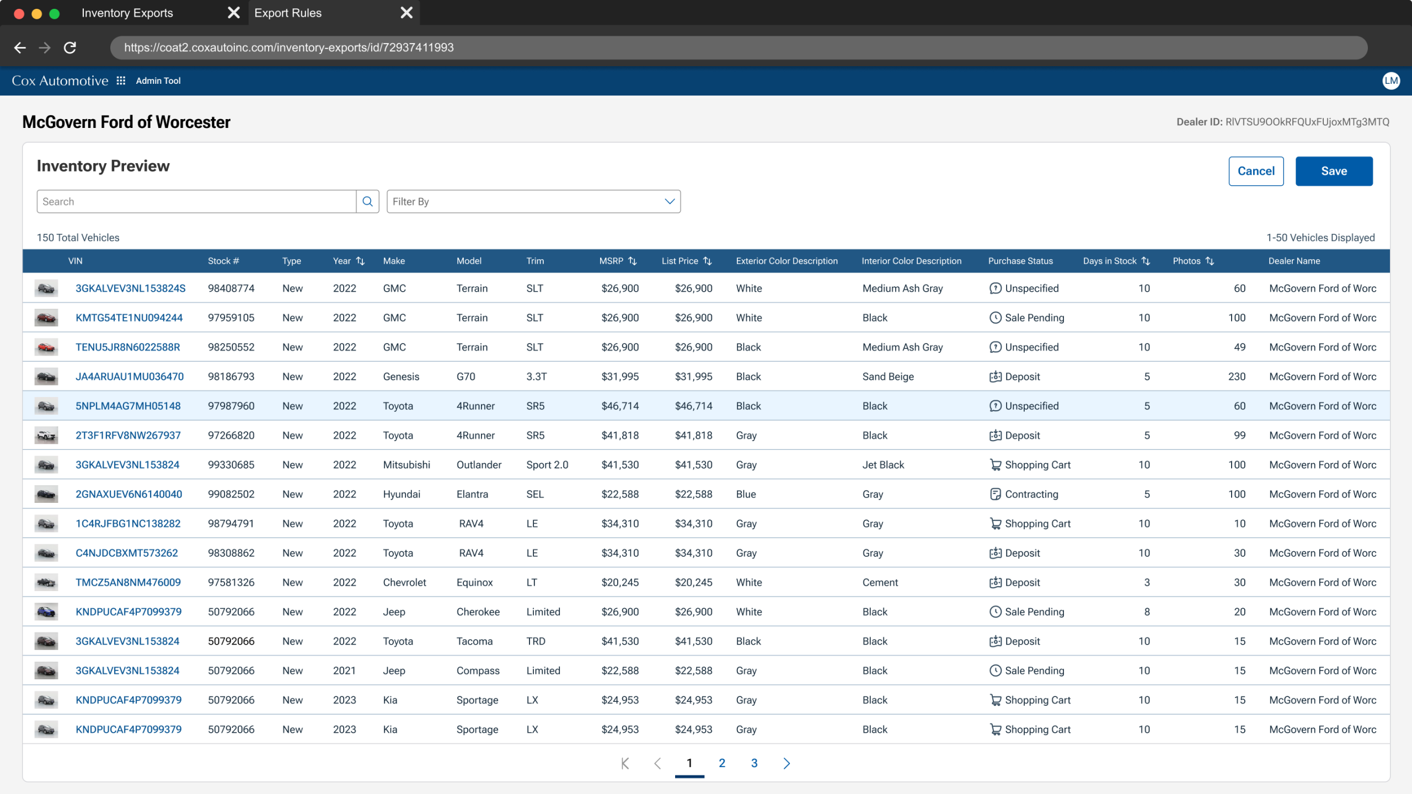
Task: Go to page 2
Action: pyautogui.click(x=722, y=763)
